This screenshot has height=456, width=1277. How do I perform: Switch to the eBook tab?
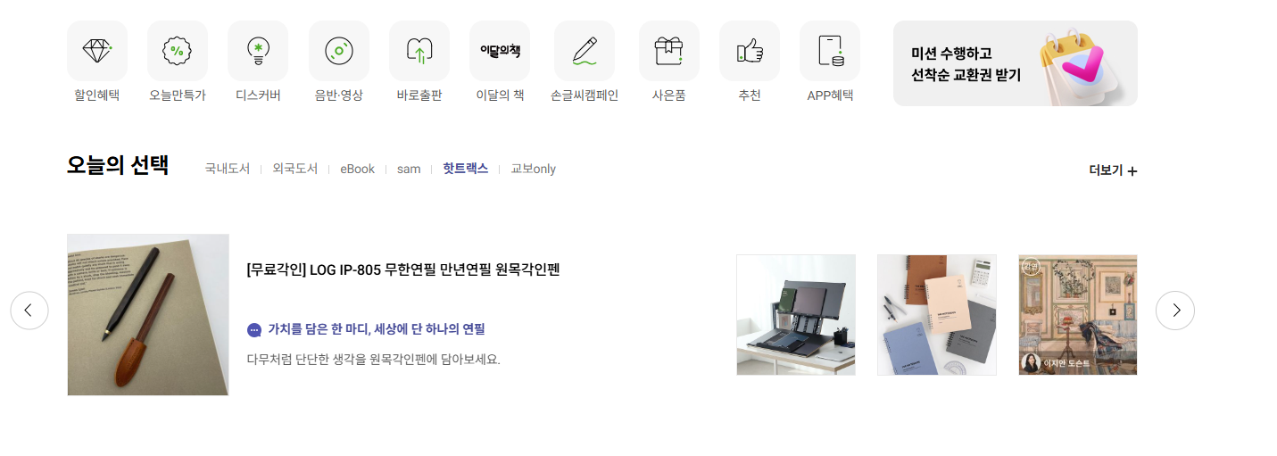[x=357, y=169]
